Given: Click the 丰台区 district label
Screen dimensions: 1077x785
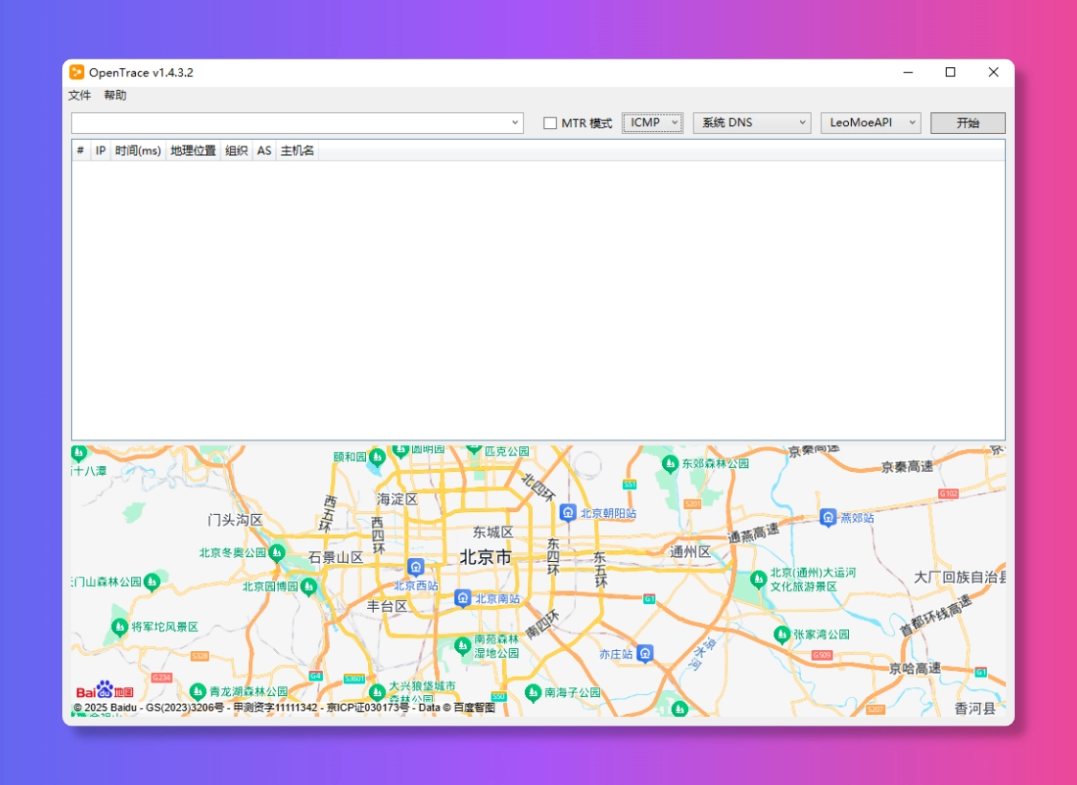Looking at the screenshot, I should click(388, 606).
